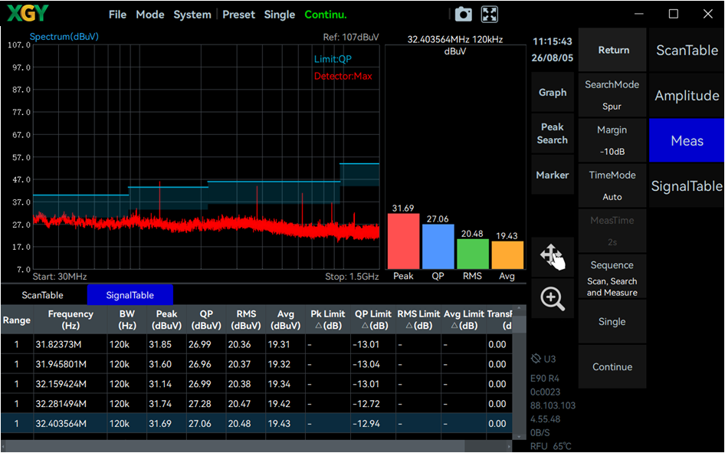Switch to the ScanTable tab below spectrum
This screenshot has width=725, height=453.
tap(43, 295)
